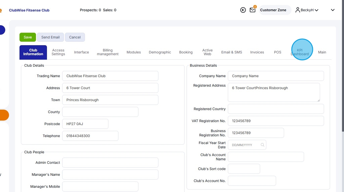The width and height of the screenshot is (344, 192).
Task: Switch to the POS tab
Action: (x=278, y=52)
